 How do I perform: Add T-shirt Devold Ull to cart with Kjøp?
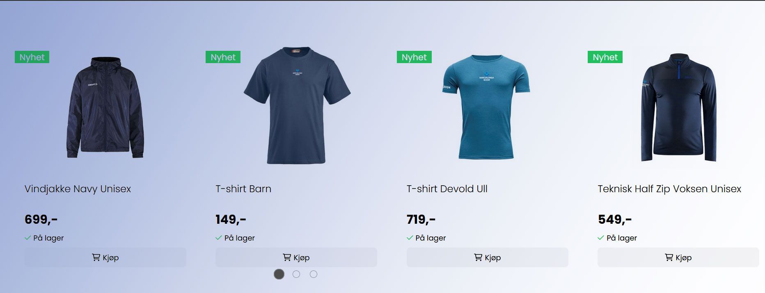(487, 257)
